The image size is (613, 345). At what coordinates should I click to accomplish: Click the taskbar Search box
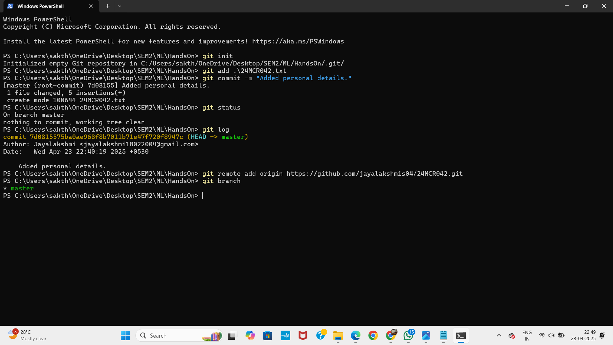click(x=179, y=335)
